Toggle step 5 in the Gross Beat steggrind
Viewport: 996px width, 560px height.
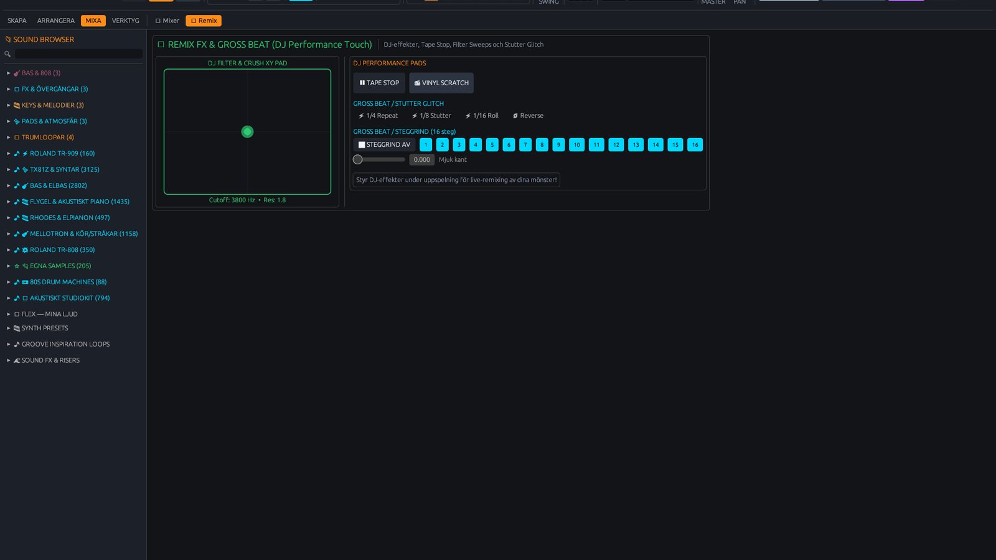[x=492, y=145]
